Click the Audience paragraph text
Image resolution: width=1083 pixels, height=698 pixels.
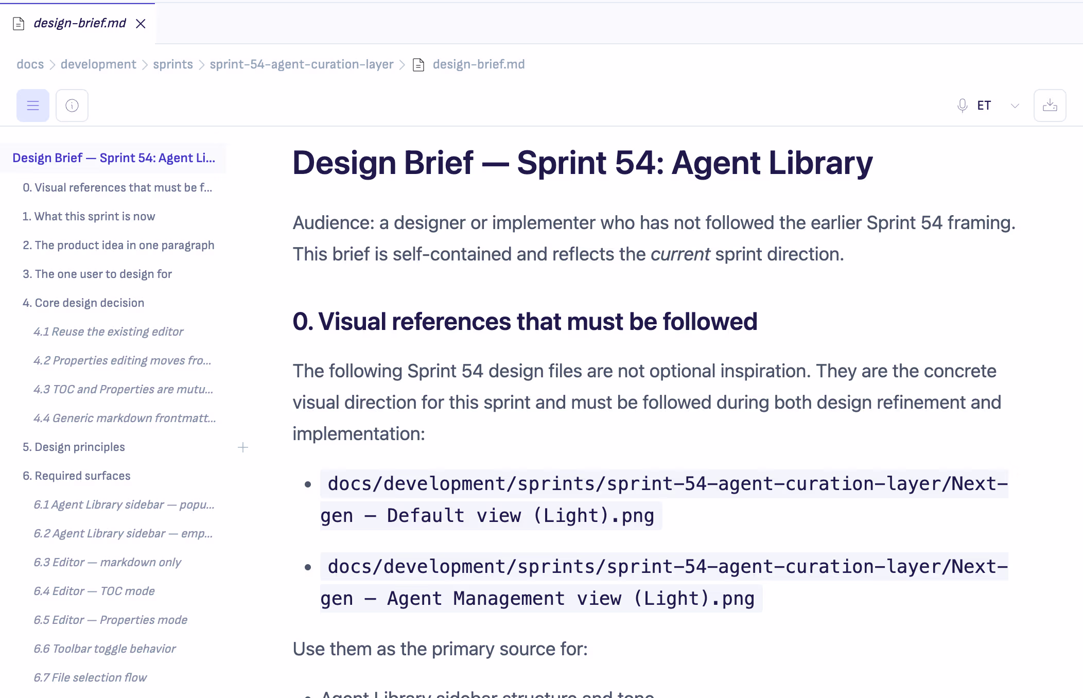(x=654, y=238)
